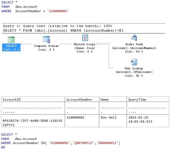Click the Nested Loops Inner Join label
This screenshot has width=170, height=150.
pyautogui.click(x=85, y=48)
